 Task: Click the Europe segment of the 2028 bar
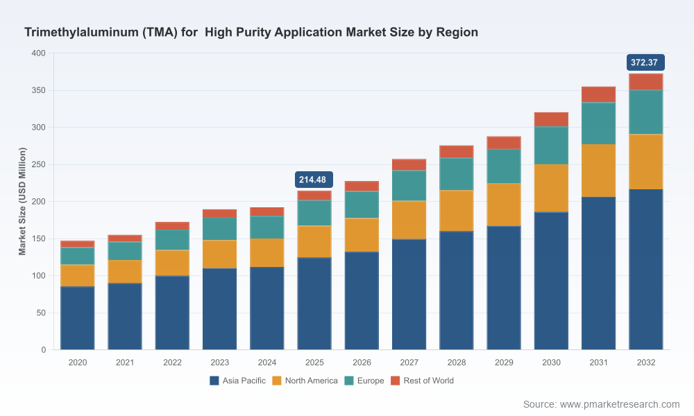coord(457,174)
